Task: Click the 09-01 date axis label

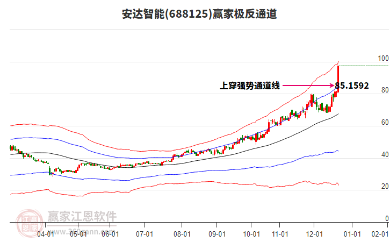Action: coord(217,234)
